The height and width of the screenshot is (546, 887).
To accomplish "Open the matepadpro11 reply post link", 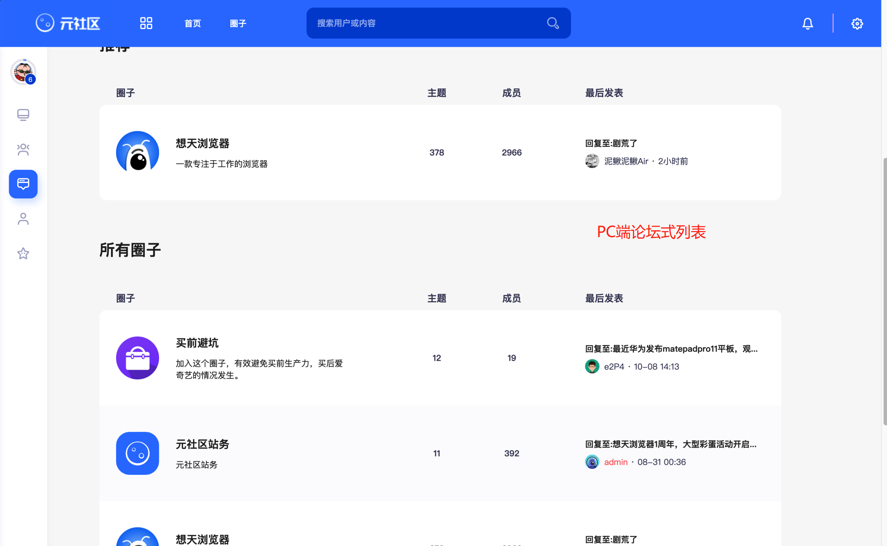I will (x=671, y=349).
